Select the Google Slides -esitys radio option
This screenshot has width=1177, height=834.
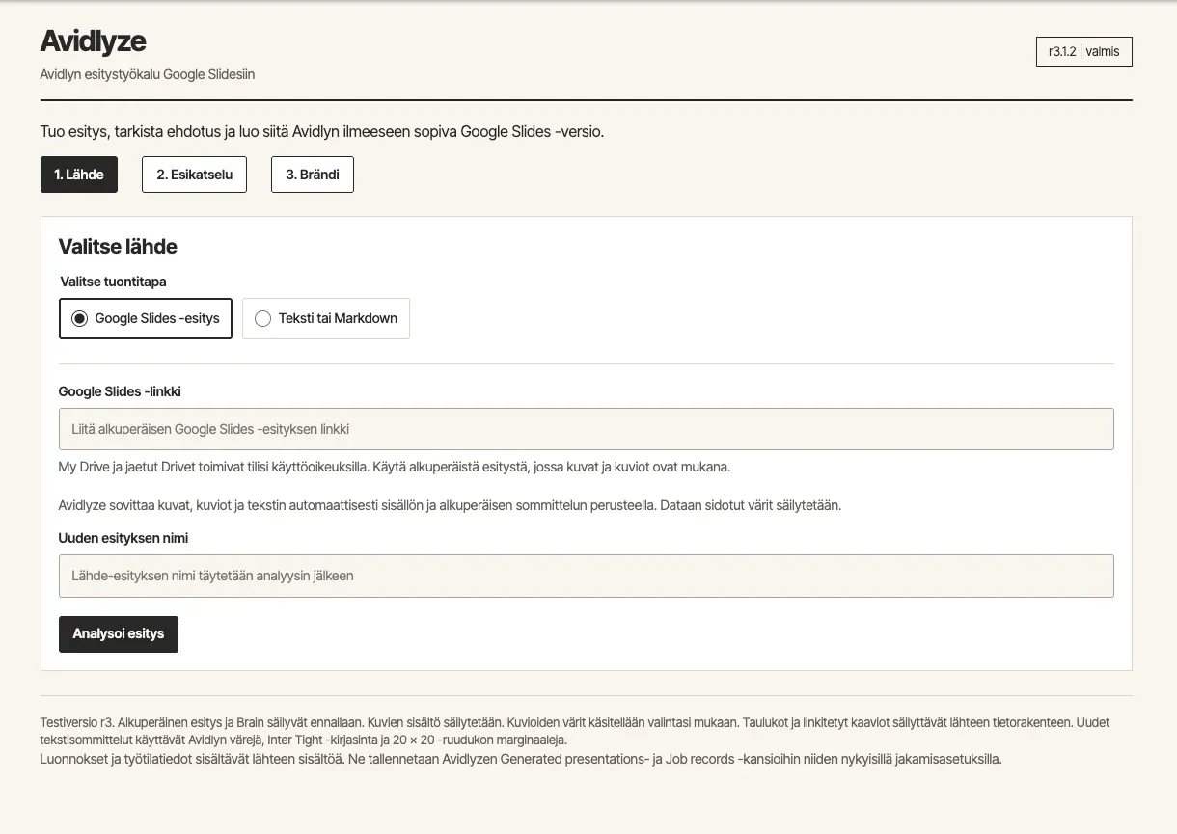(146, 318)
